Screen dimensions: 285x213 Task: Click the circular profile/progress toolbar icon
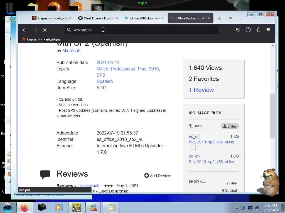248,30
